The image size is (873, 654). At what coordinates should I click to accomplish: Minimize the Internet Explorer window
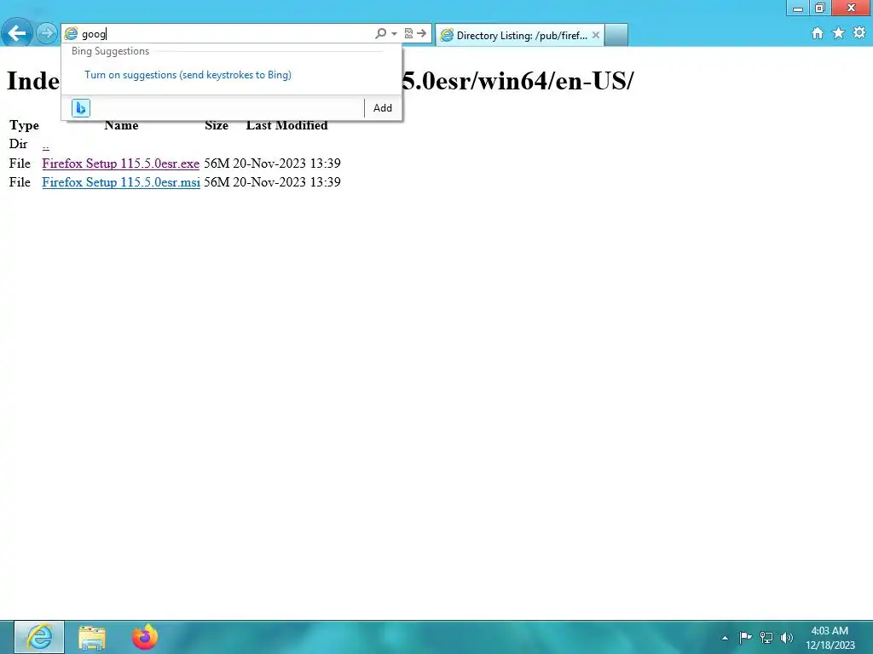tap(798, 8)
